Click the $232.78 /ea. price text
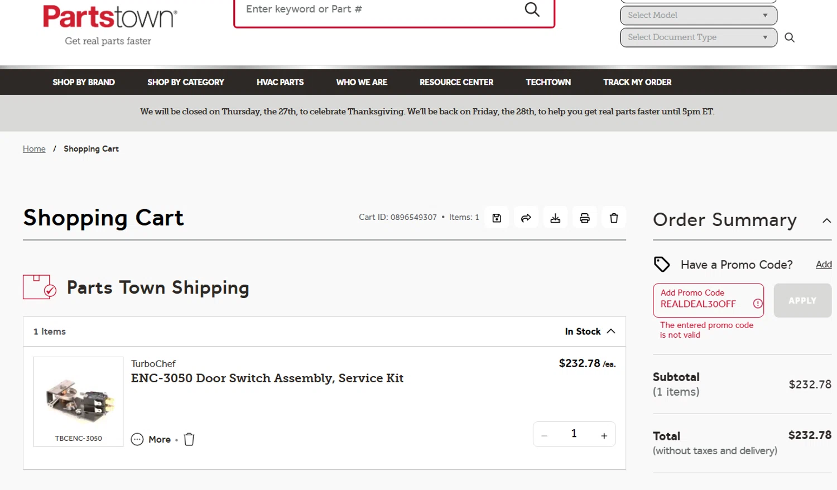The height and width of the screenshot is (490, 837). pos(587,363)
